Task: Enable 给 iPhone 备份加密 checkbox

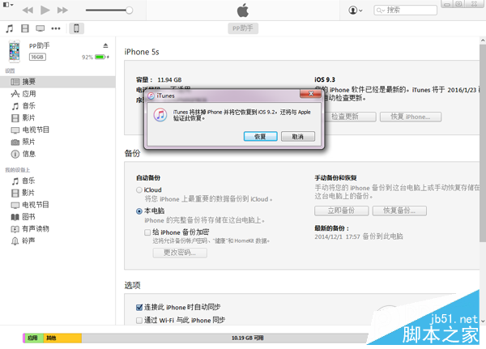Action: click(x=147, y=232)
